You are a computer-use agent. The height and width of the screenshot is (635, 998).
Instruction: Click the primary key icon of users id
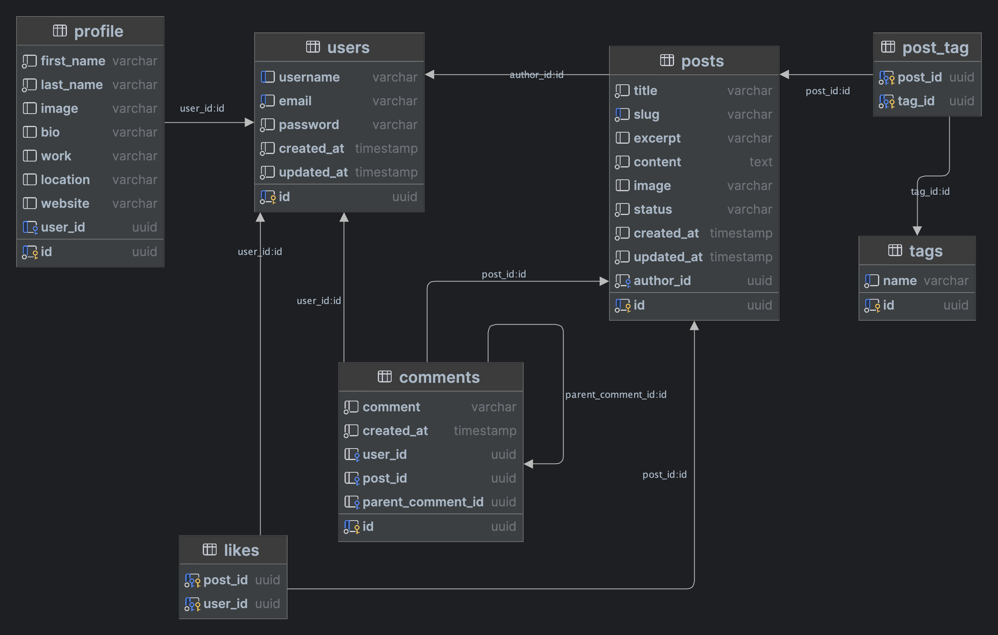pos(268,197)
